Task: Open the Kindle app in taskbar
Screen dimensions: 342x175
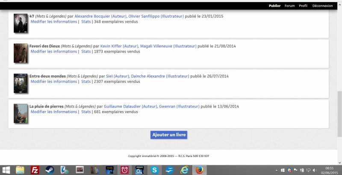Action: [109, 170]
